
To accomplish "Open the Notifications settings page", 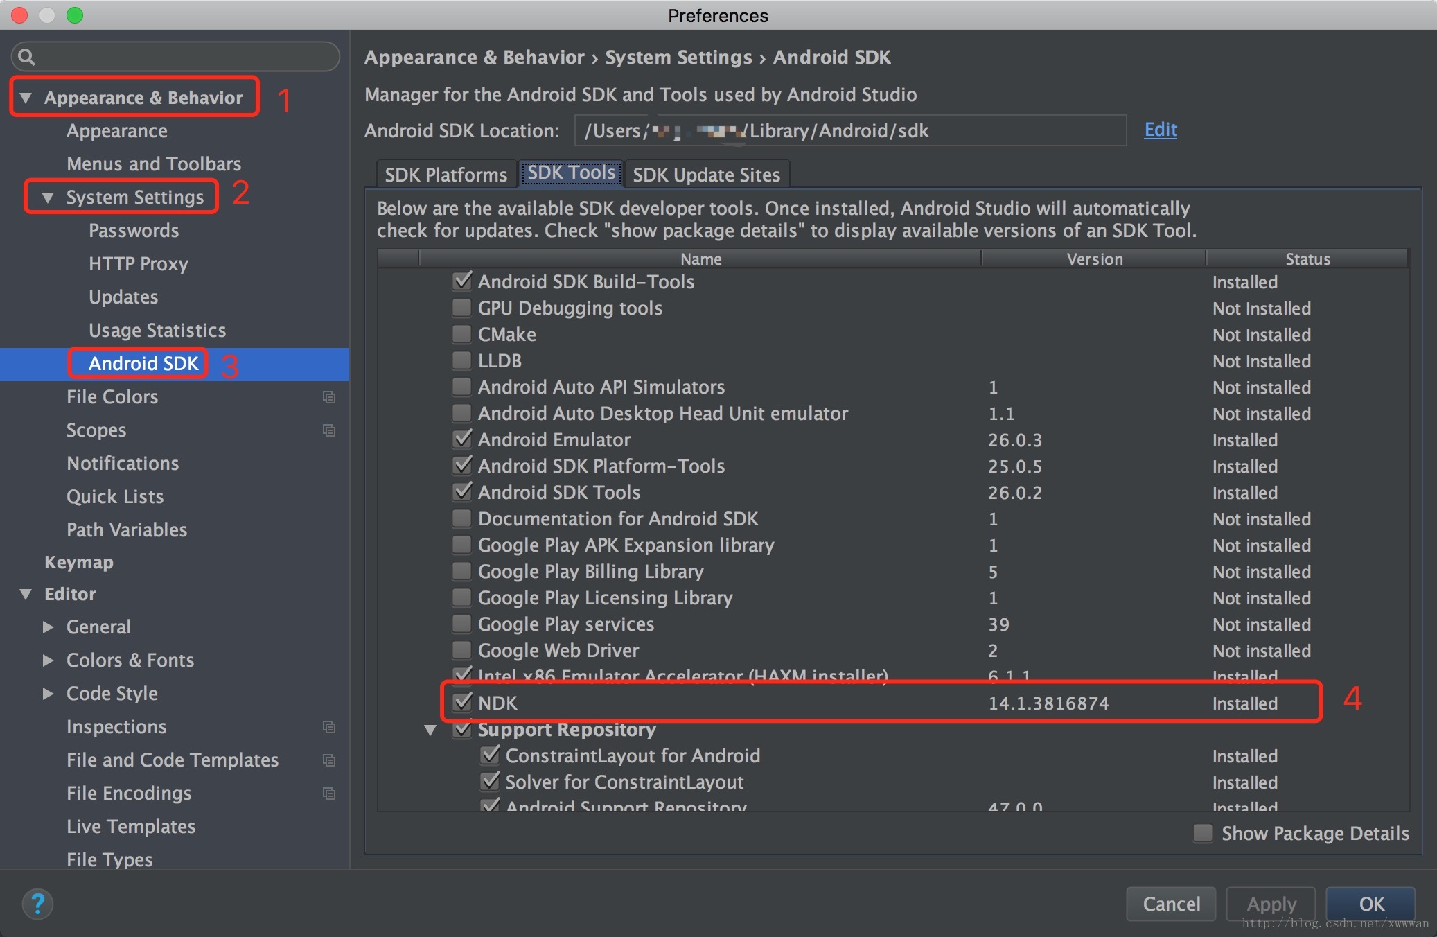I will (123, 464).
